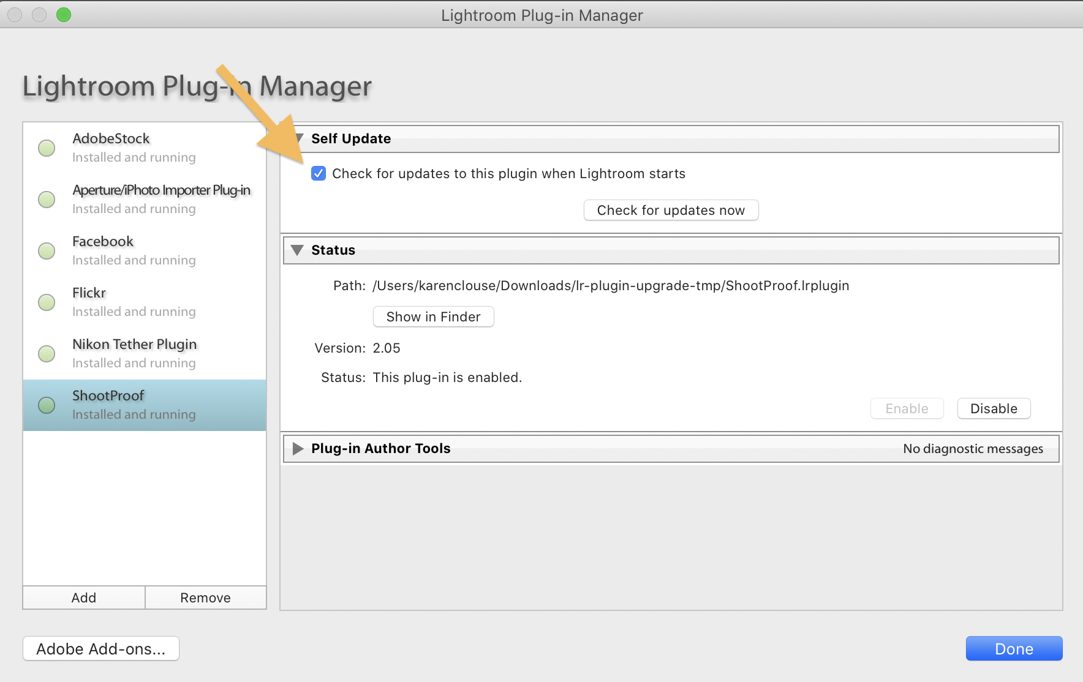1083x682 pixels.
Task: Click Aperture/iPhoto Importer status indicator
Action: (47, 200)
